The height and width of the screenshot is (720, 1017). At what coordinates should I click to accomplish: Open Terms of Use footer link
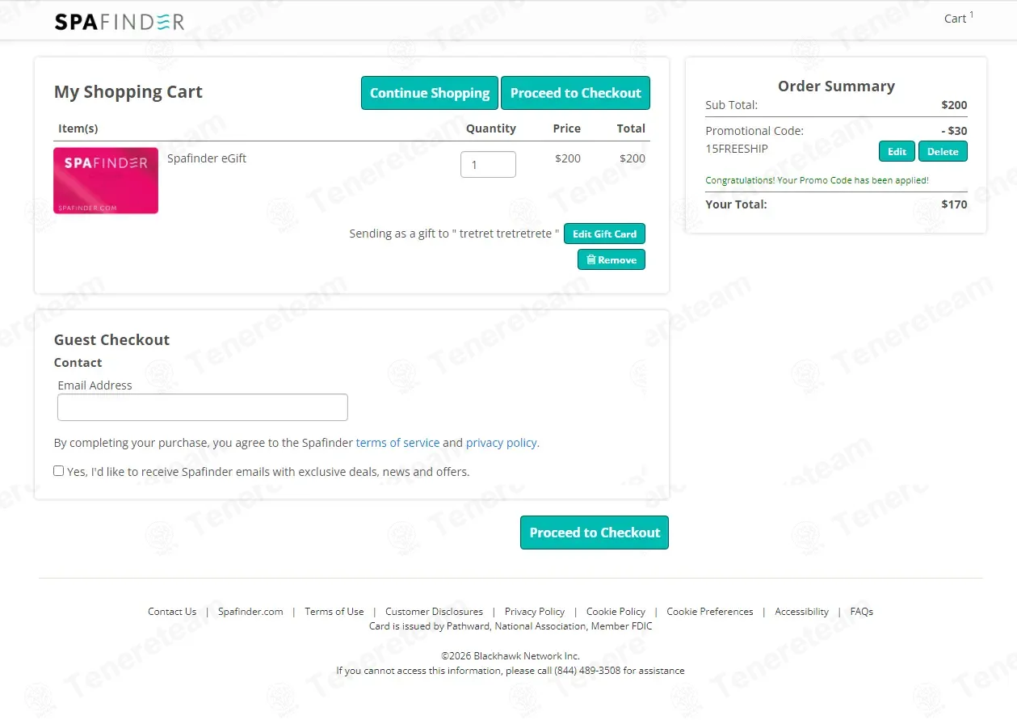pos(334,612)
